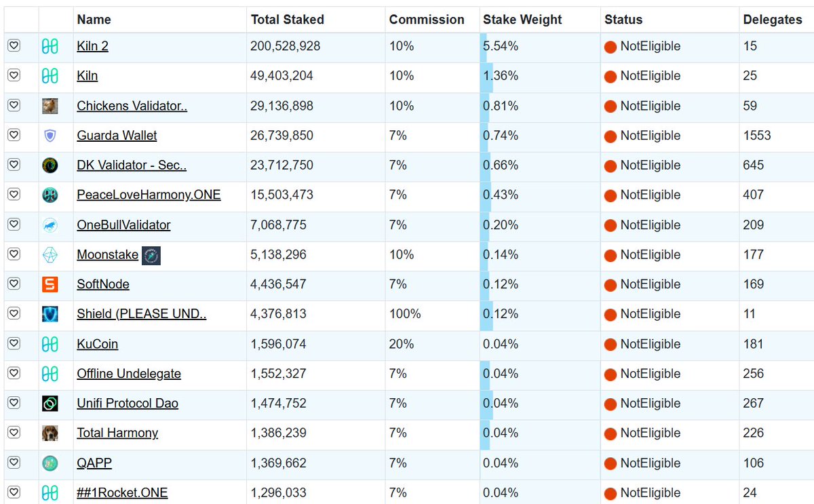This screenshot has height=504, width=814.
Task: Click the Offline Undelegate row logo
Action: pyautogui.click(x=50, y=374)
